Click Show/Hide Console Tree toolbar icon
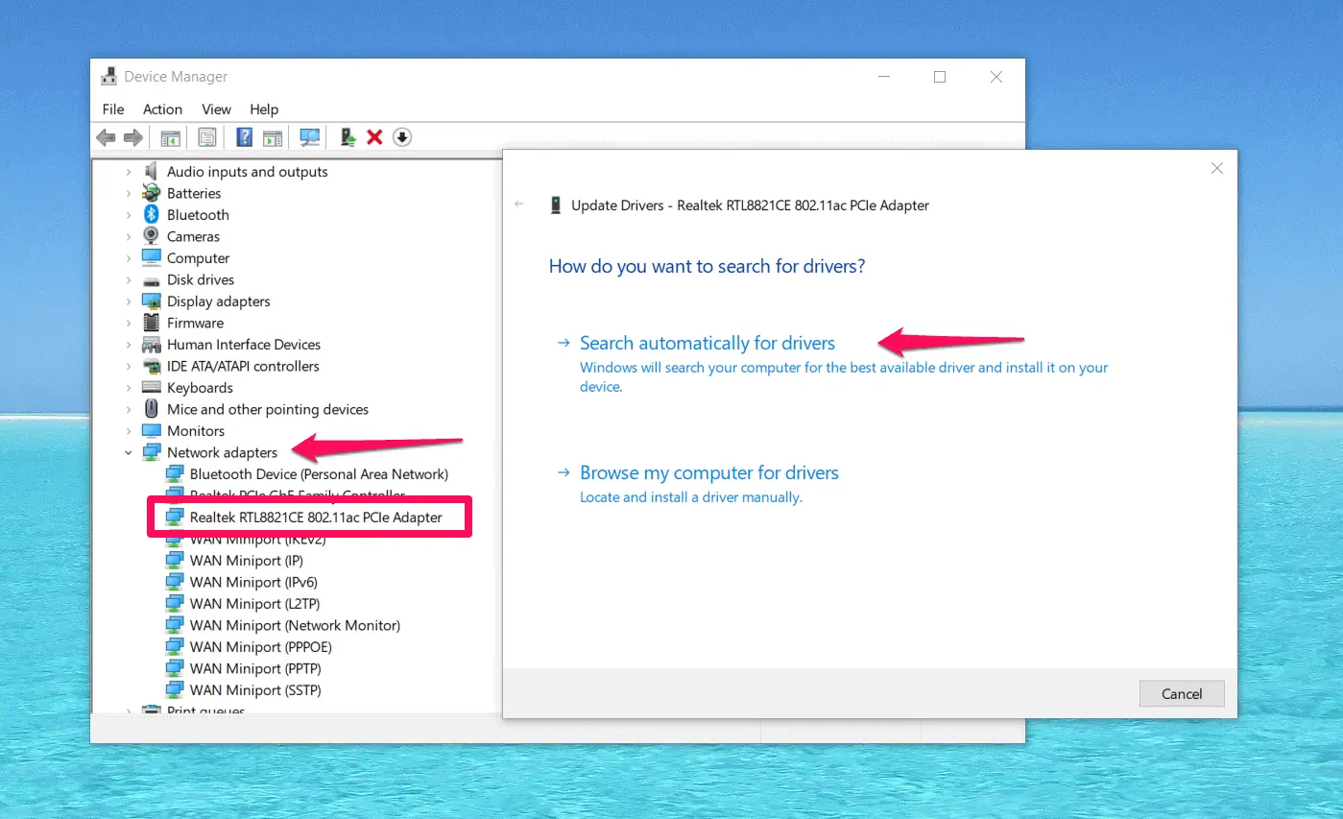The width and height of the screenshot is (1343, 819). pos(170,137)
